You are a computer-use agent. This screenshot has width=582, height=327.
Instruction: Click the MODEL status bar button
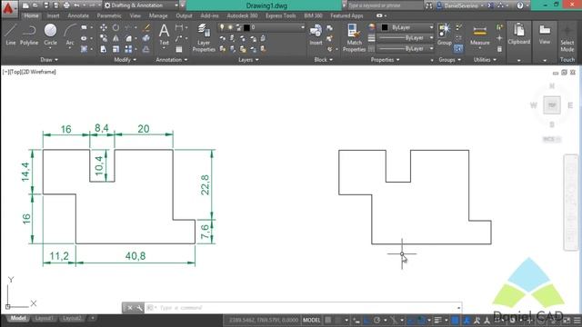(311, 320)
